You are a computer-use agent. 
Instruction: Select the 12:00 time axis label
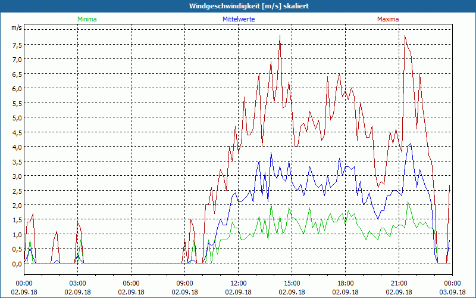(x=239, y=283)
